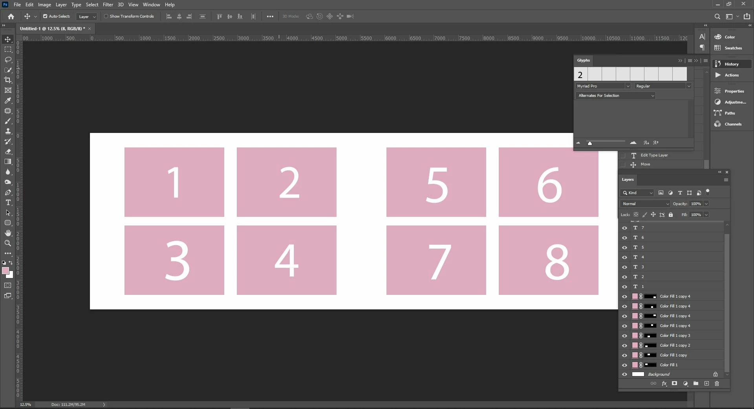Open the Opacity value dropdown arrow
754x409 pixels.
tap(706, 204)
